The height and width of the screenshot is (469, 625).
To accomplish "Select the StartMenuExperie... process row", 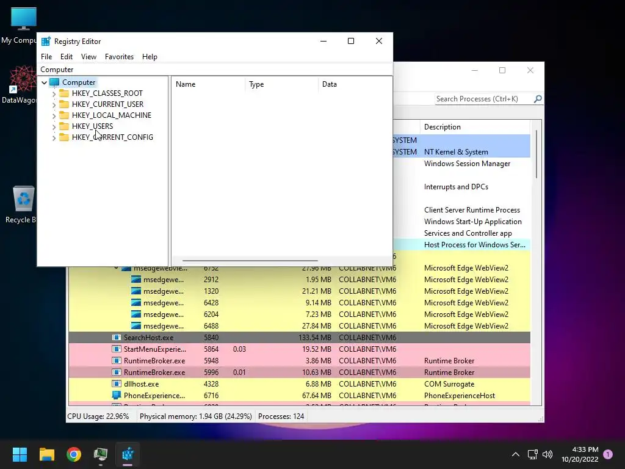I will pyautogui.click(x=299, y=349).
